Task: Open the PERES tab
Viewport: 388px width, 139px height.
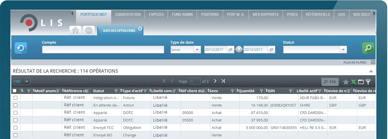Action: click(x=292, y=14)
